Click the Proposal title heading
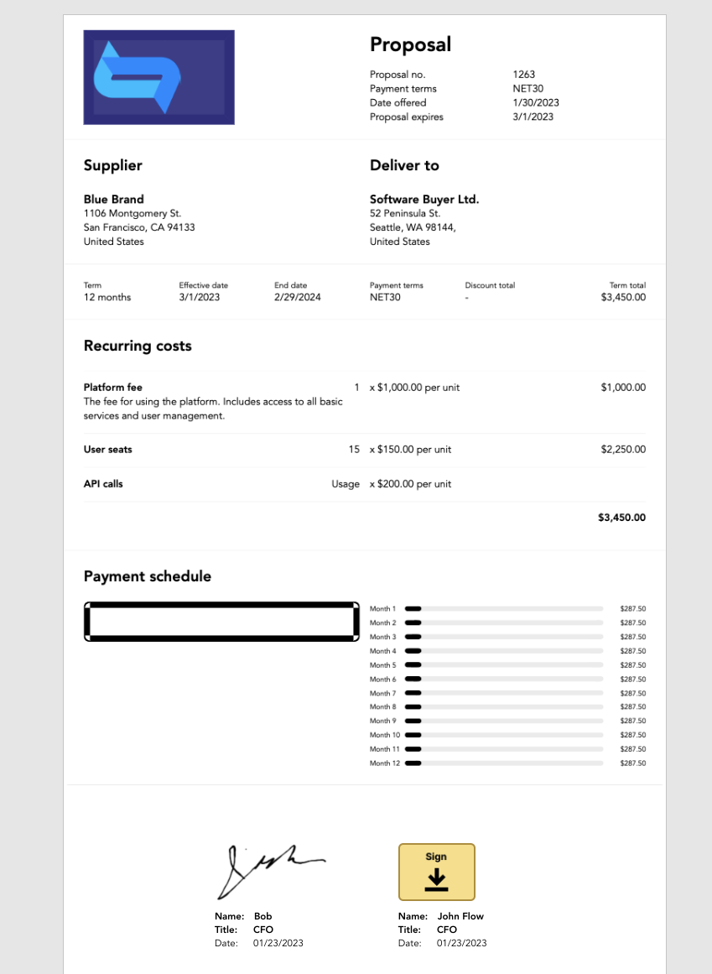712x974 pixels. tap(410, 44)
